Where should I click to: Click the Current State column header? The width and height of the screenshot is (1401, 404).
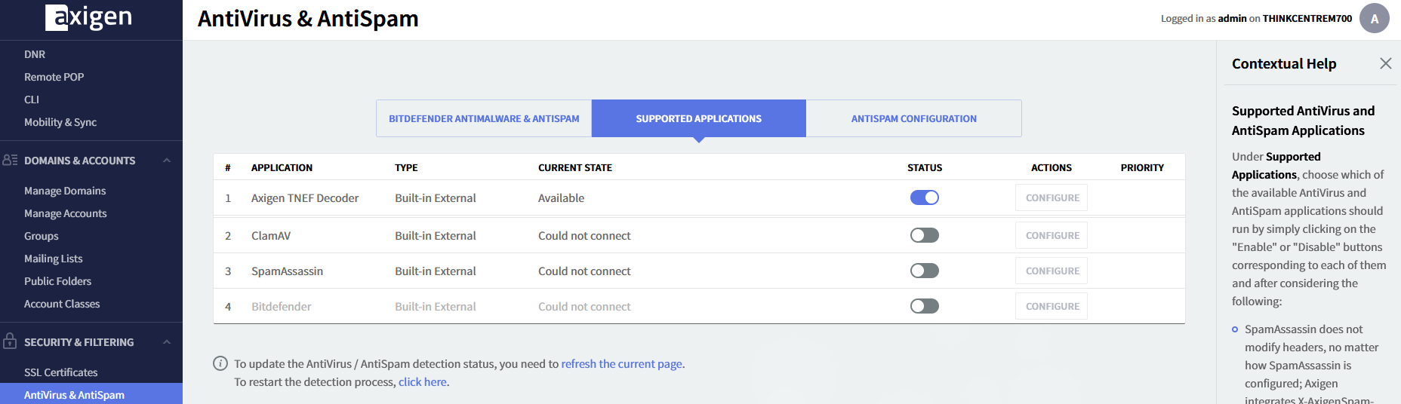(574, 167)
